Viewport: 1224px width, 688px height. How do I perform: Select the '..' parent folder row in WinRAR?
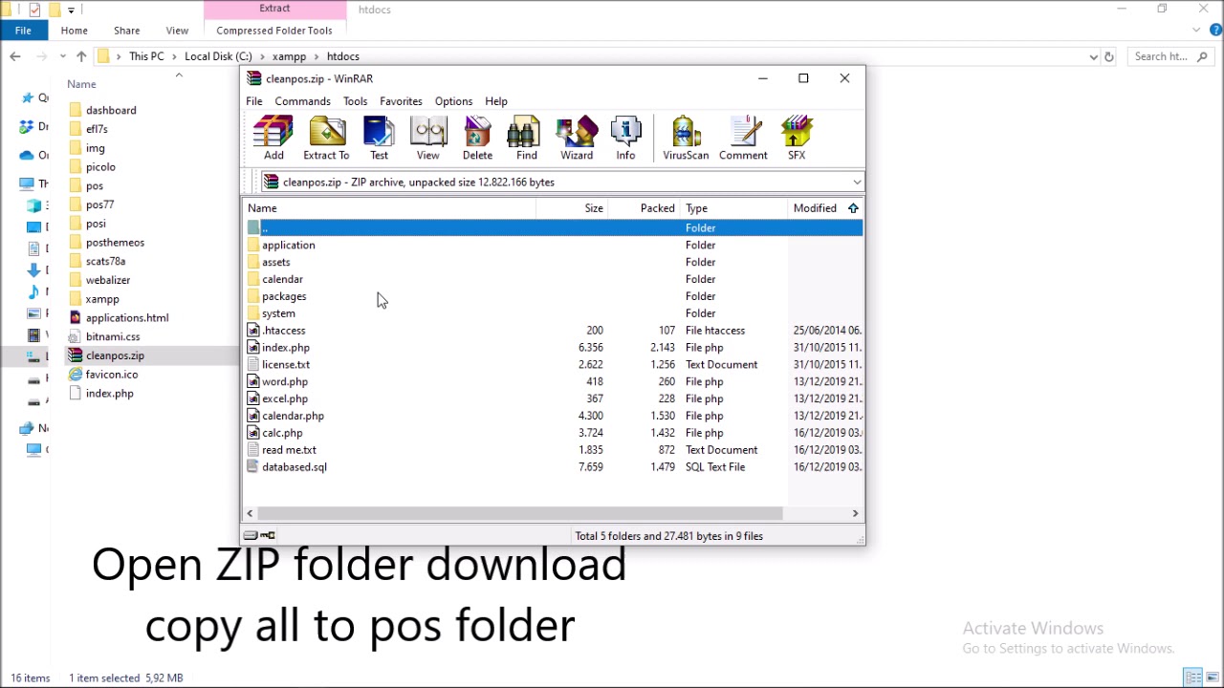point(554,227)
